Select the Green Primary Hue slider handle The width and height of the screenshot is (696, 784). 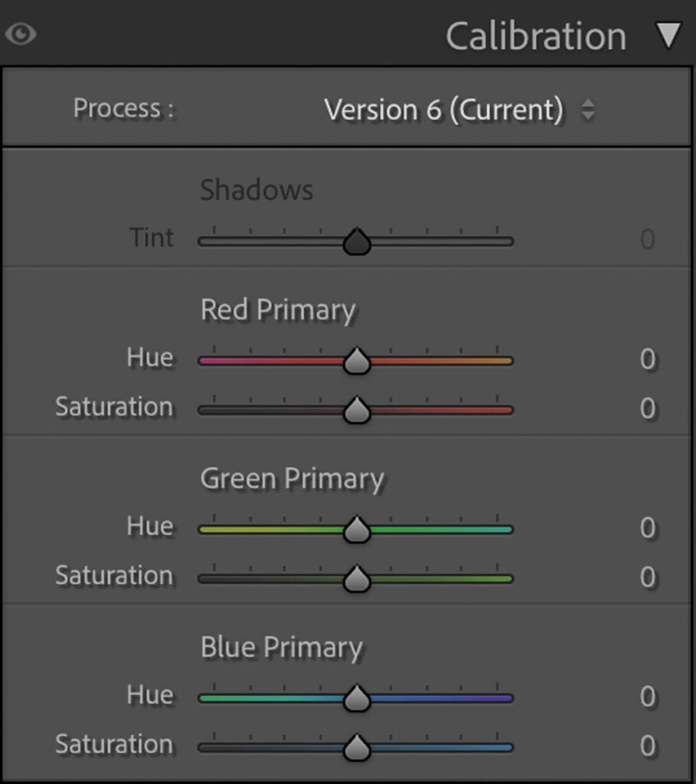pyautogui.click(x=358, y=529)
